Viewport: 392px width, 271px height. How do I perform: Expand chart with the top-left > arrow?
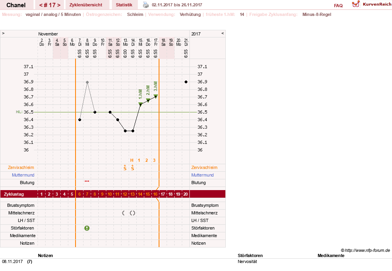point(3,33)
